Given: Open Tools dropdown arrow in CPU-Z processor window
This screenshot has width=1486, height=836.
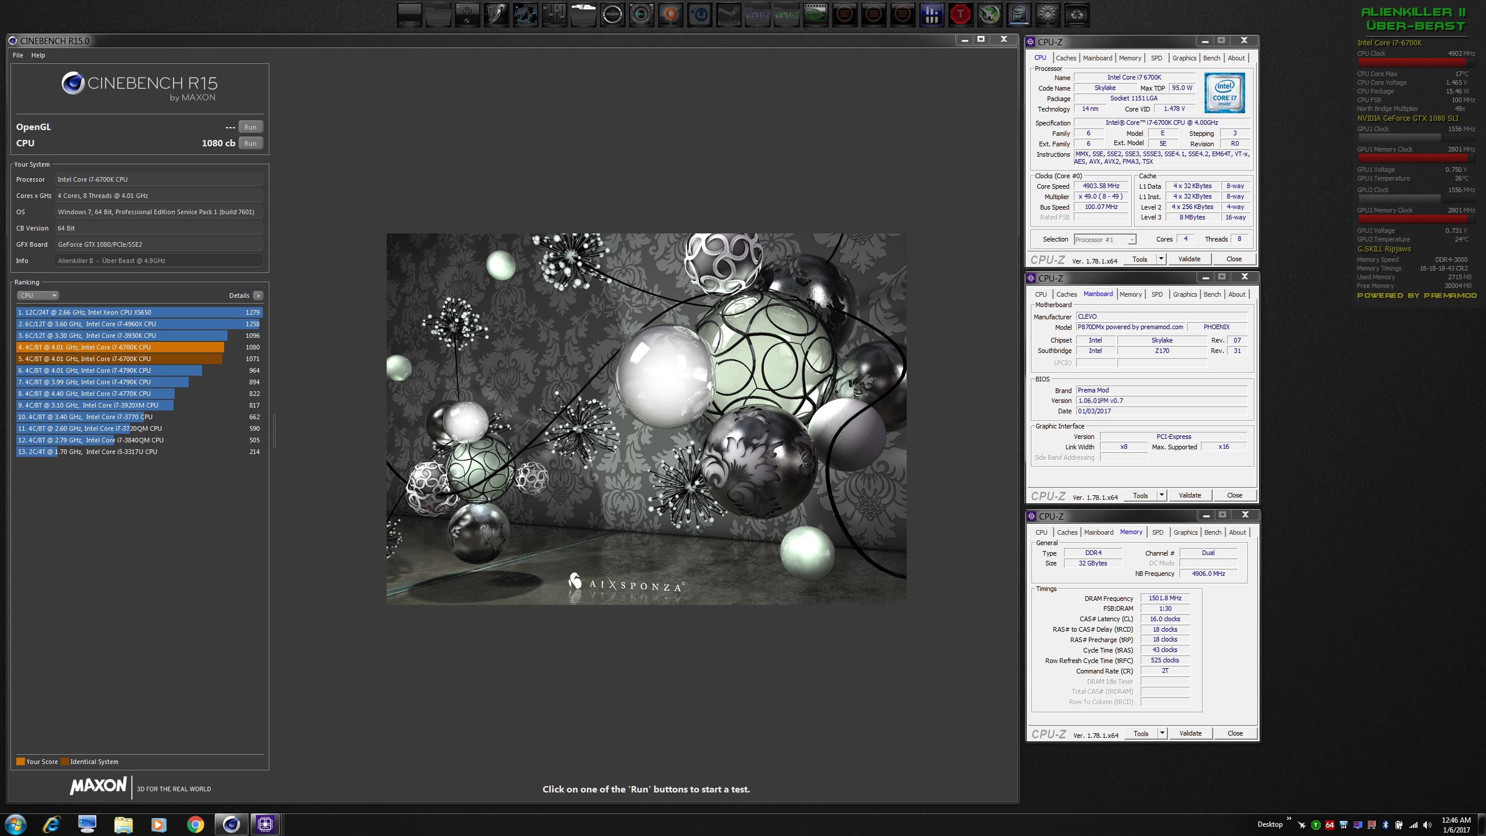Looking at the screenshot, I should click(1161, 259).
